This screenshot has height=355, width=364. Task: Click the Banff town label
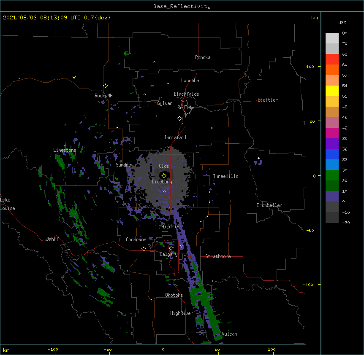tap(52, 239)
